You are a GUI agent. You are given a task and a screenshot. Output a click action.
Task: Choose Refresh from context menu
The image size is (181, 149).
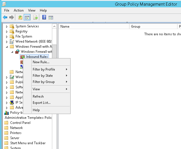(x=51, y=97)
